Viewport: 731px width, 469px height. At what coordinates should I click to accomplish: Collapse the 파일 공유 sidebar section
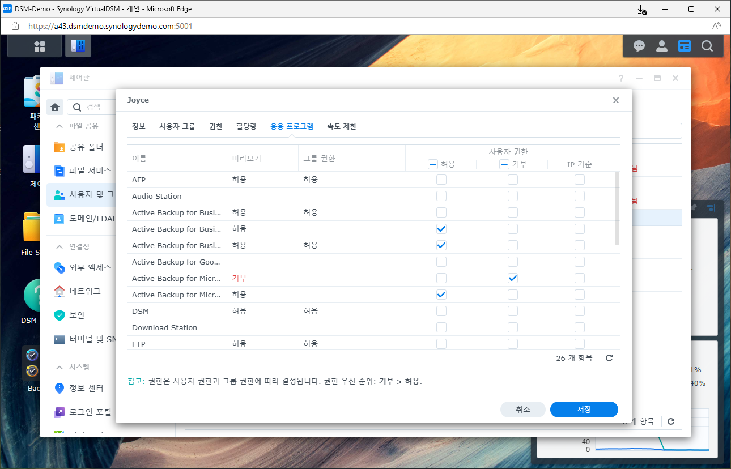point(59,126)
